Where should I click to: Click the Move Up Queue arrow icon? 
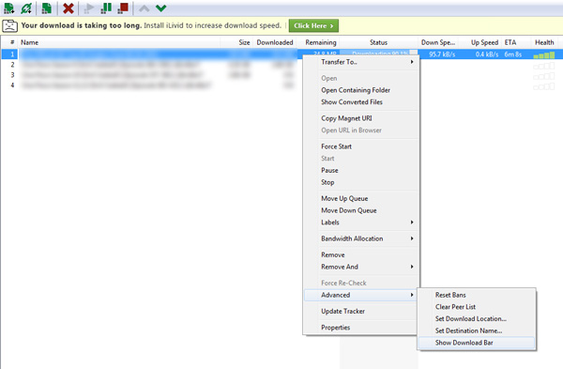pos(145,8)
